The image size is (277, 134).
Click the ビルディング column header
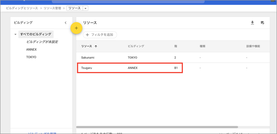[x=136, y=46]
